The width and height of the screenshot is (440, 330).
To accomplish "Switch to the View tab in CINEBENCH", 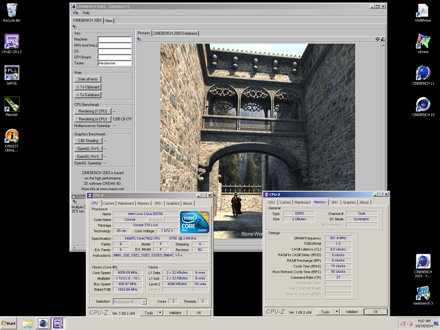I will click(x=109, y=21).
